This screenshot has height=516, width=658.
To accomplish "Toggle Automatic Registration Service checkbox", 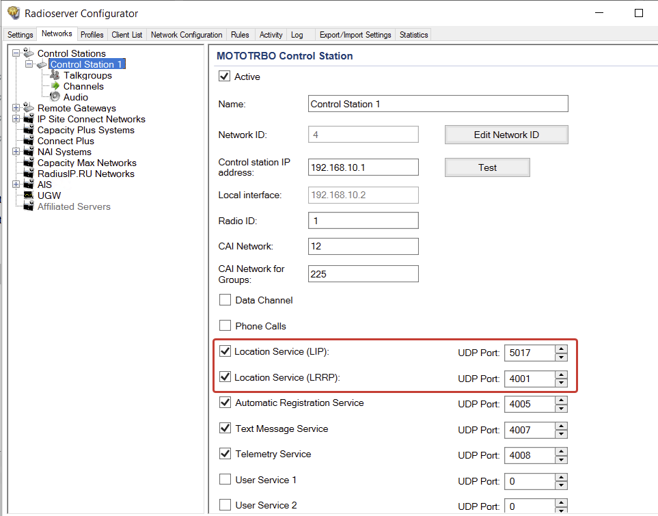I will coord(225,403).
